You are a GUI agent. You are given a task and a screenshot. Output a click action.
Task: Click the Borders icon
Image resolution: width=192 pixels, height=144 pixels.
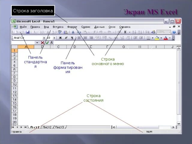click(148, 38)
